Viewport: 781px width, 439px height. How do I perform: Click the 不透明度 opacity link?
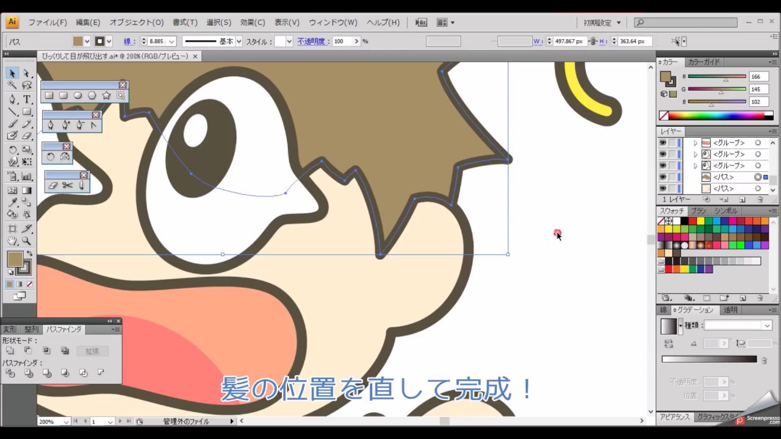[313, 41]
